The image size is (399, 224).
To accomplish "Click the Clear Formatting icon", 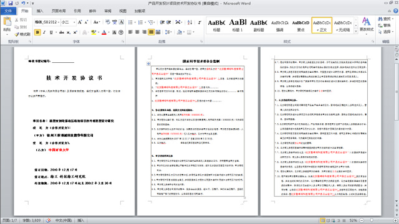I will [x=108, y=22].
